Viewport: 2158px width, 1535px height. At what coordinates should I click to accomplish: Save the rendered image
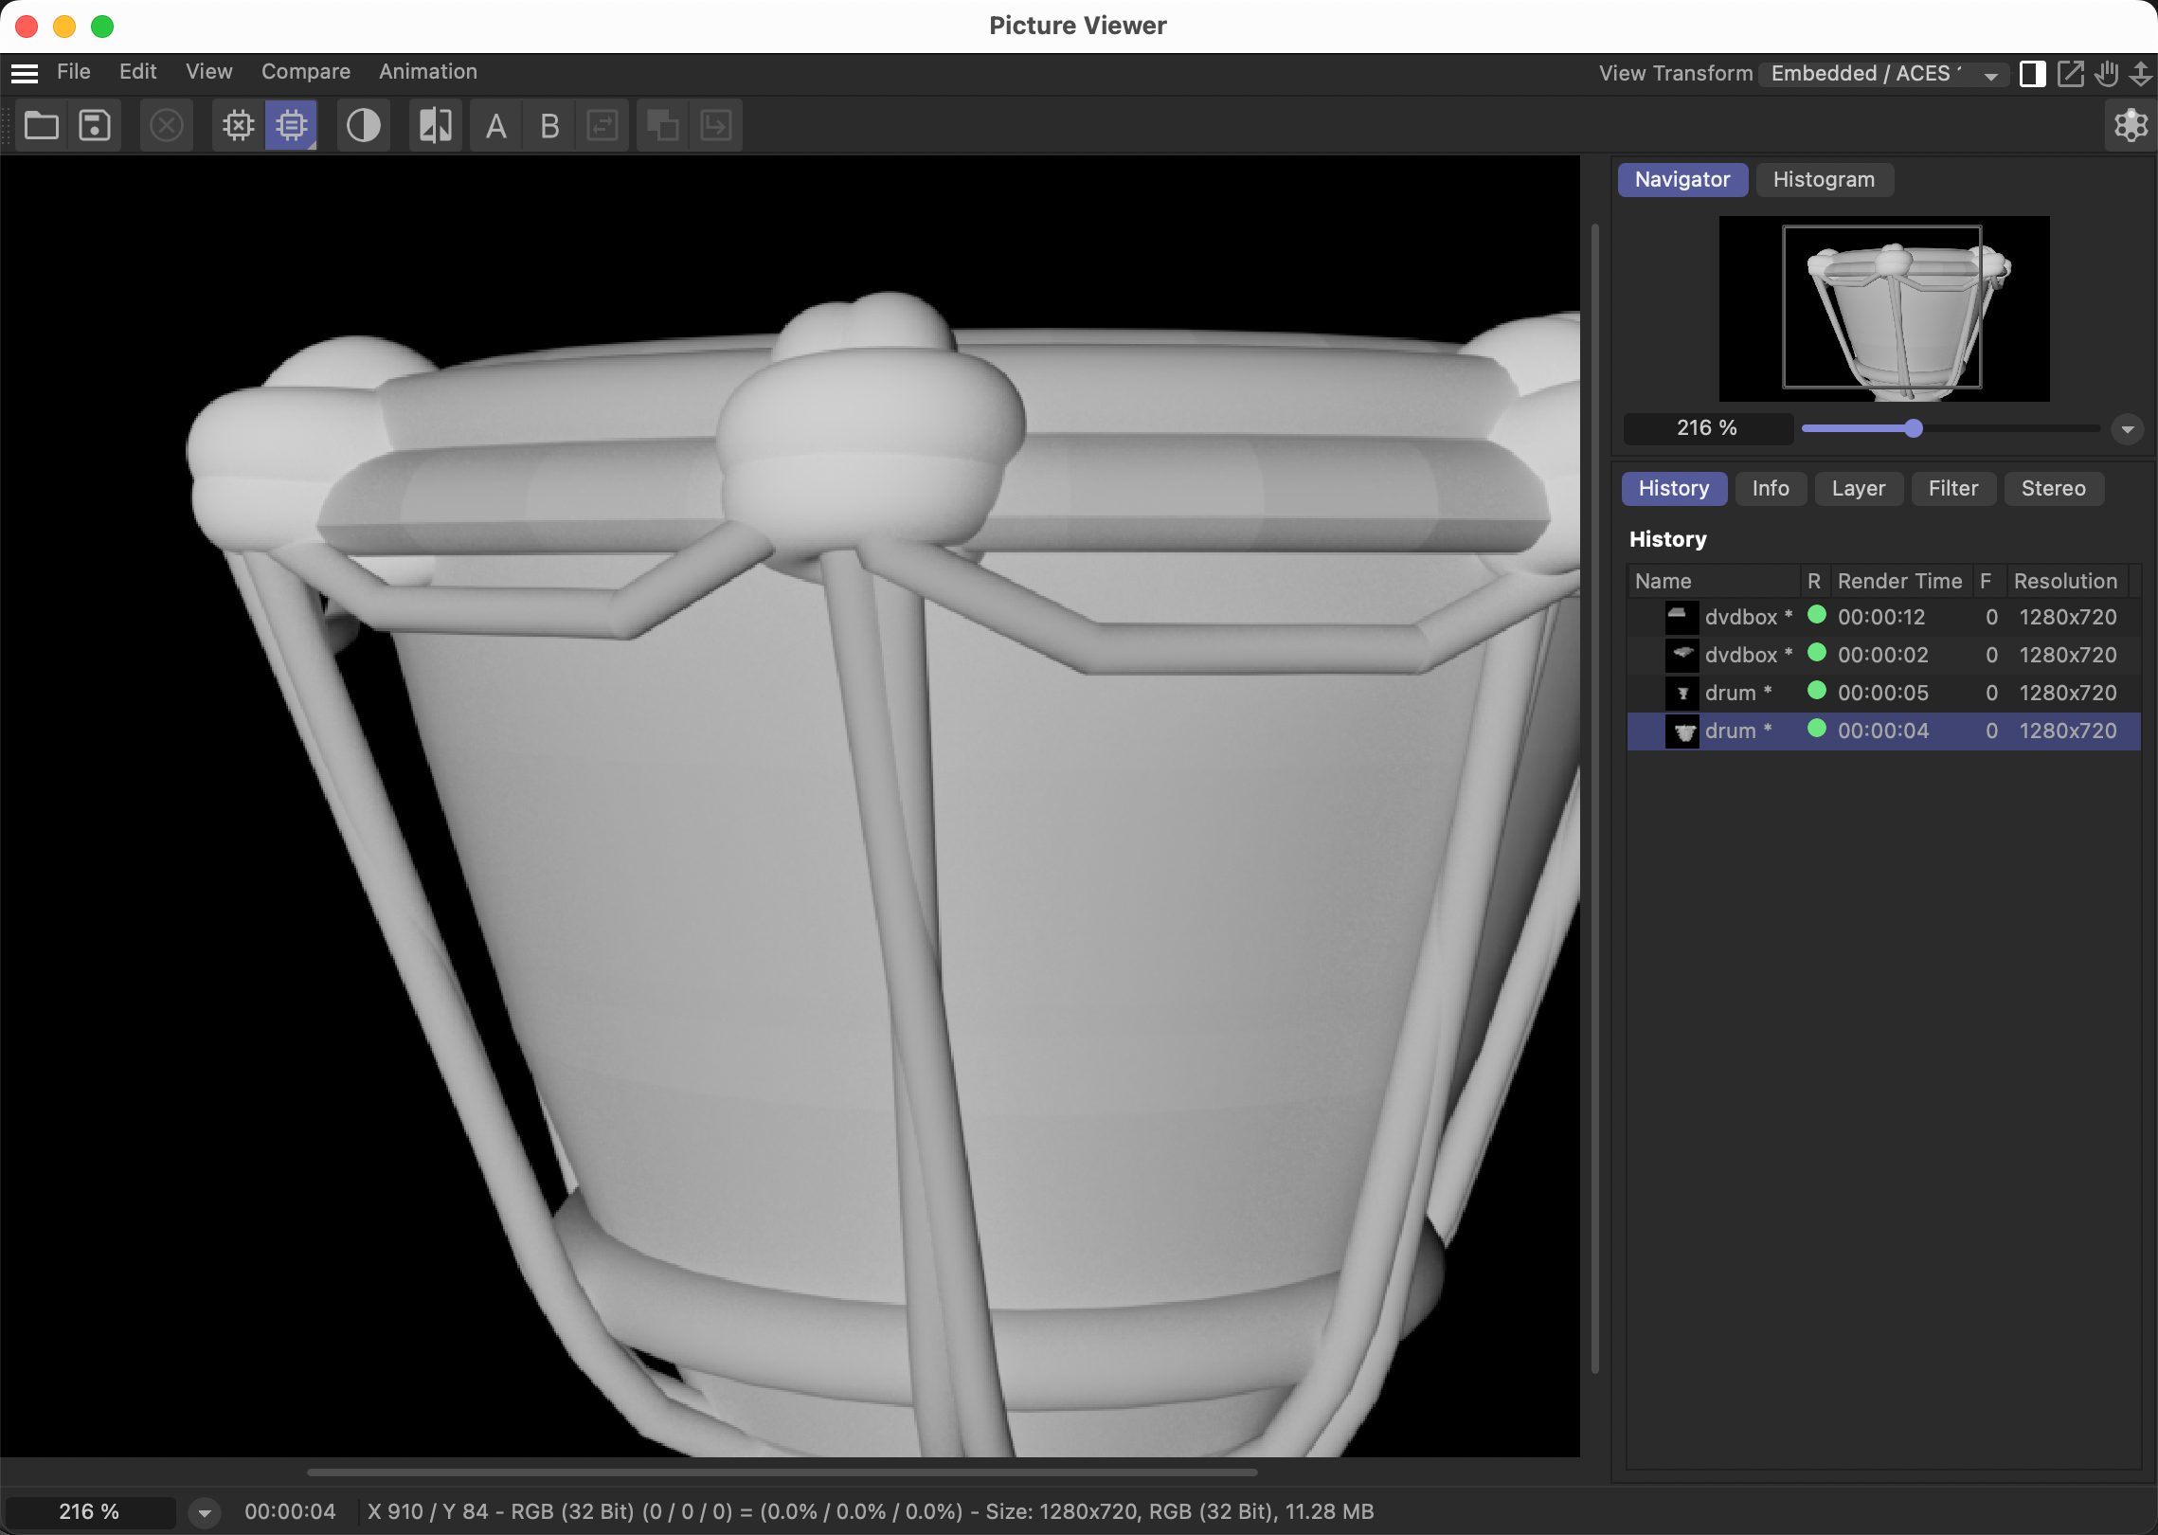94,124
